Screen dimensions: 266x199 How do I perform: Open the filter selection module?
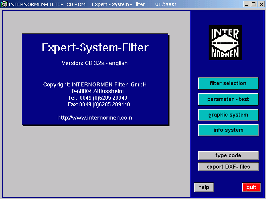pyautogui.click(x=228, y=83)
